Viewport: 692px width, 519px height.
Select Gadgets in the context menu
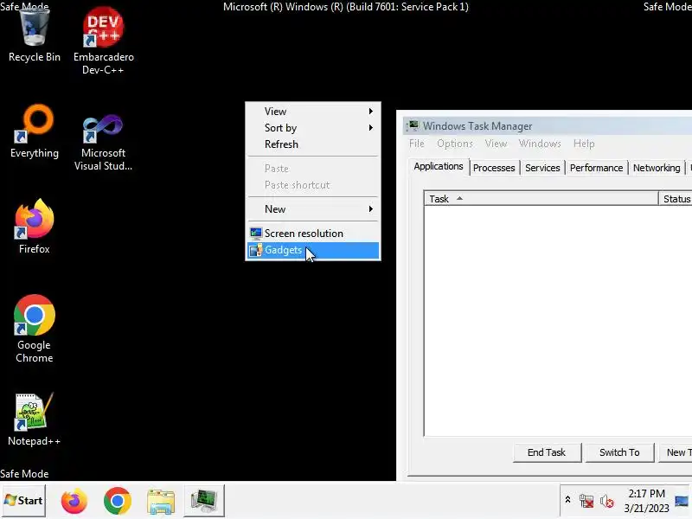pyautogui.click(x=313, y=250)
